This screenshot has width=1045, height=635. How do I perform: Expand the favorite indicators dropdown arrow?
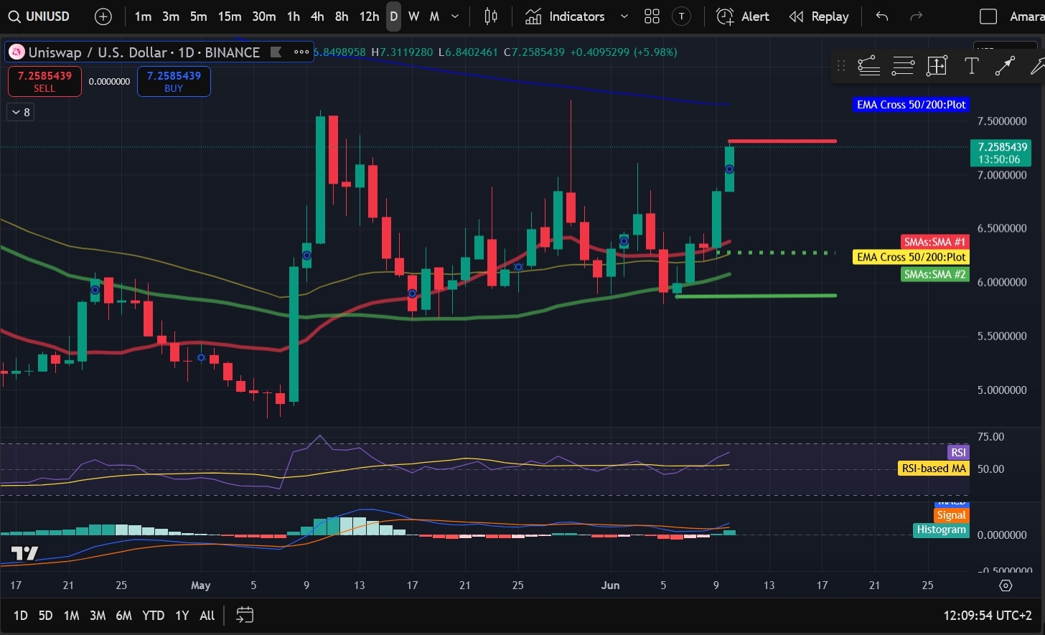624,17
